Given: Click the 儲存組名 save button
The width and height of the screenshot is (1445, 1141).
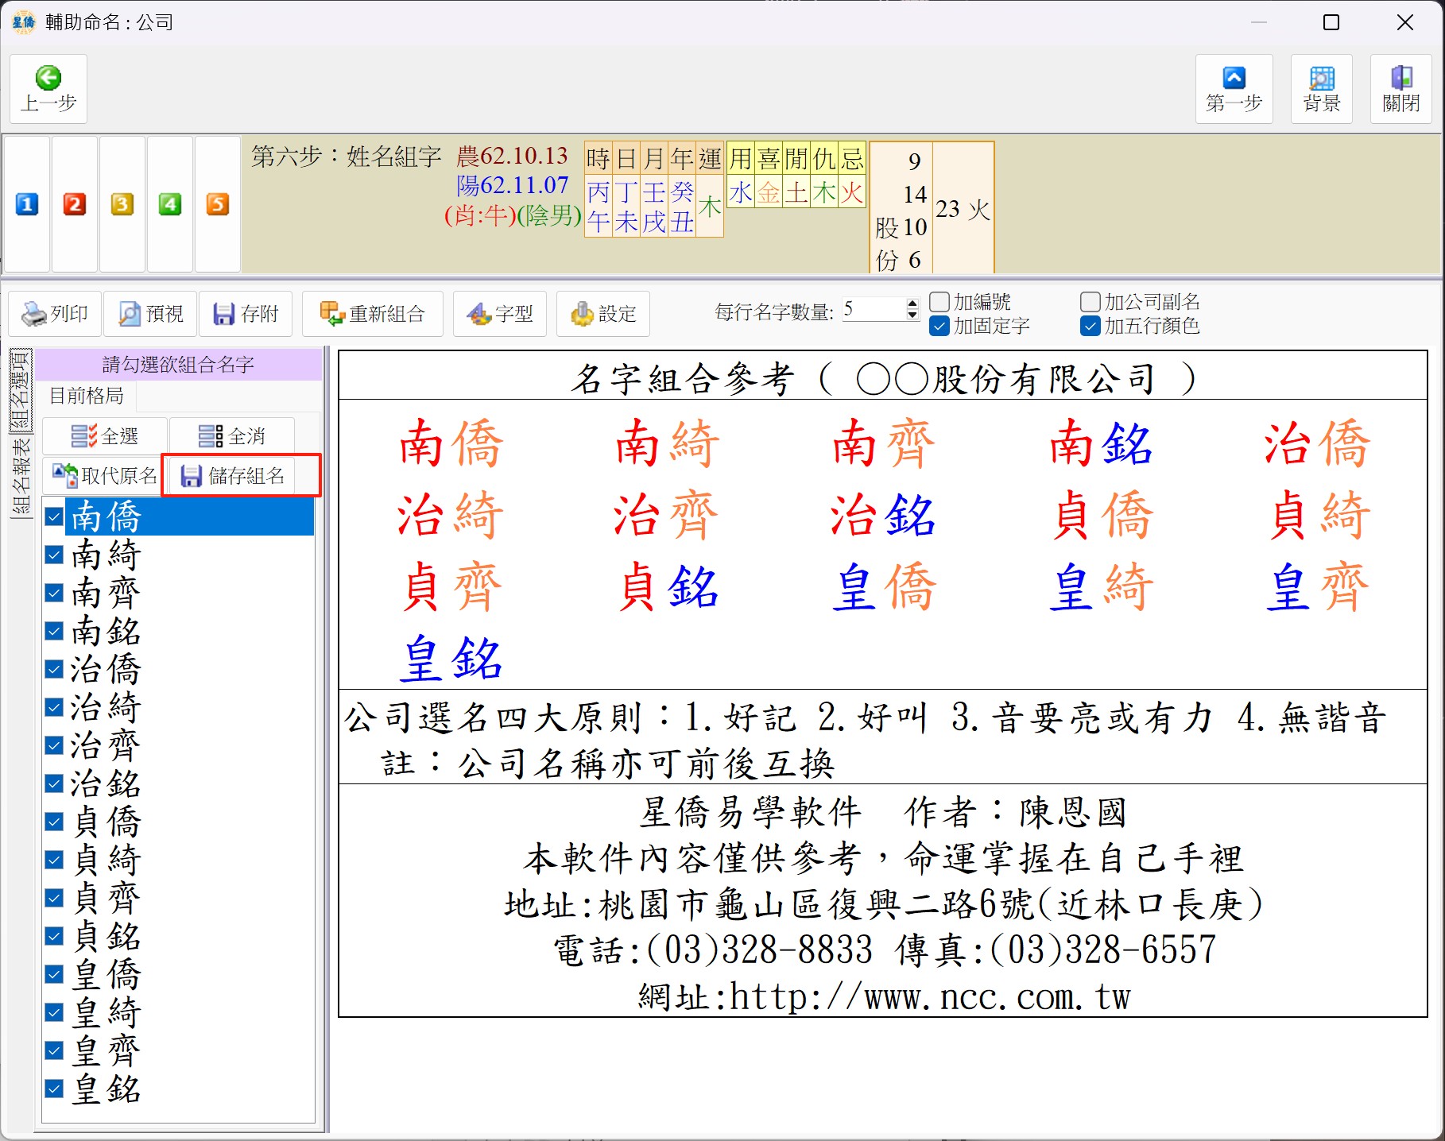Looking at the screenshot, I should pyautogui.click(x=233, y=476).
